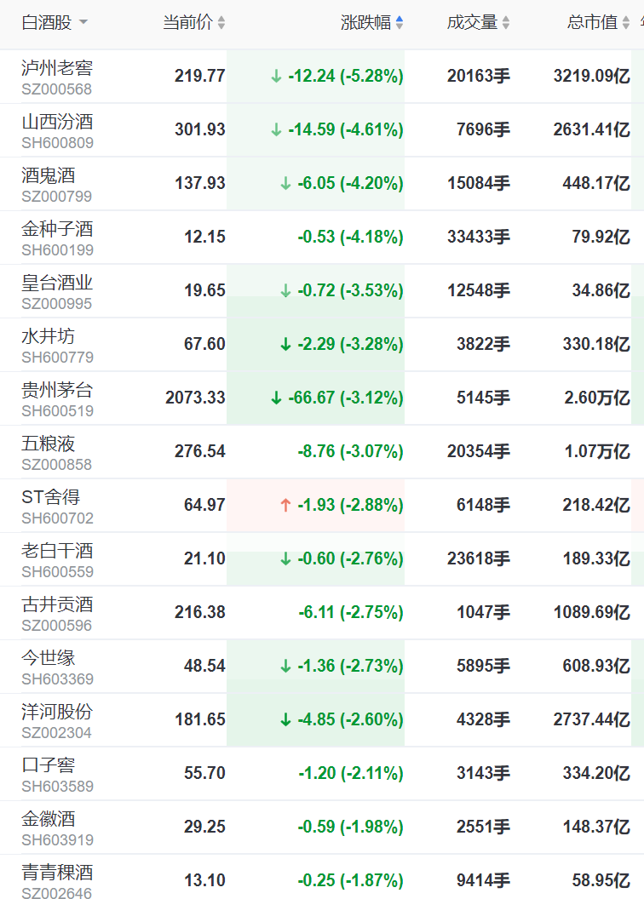This screenshot has height=899, width=644.
Task: Click the 成交量 column header label
Action: (472, 23)
